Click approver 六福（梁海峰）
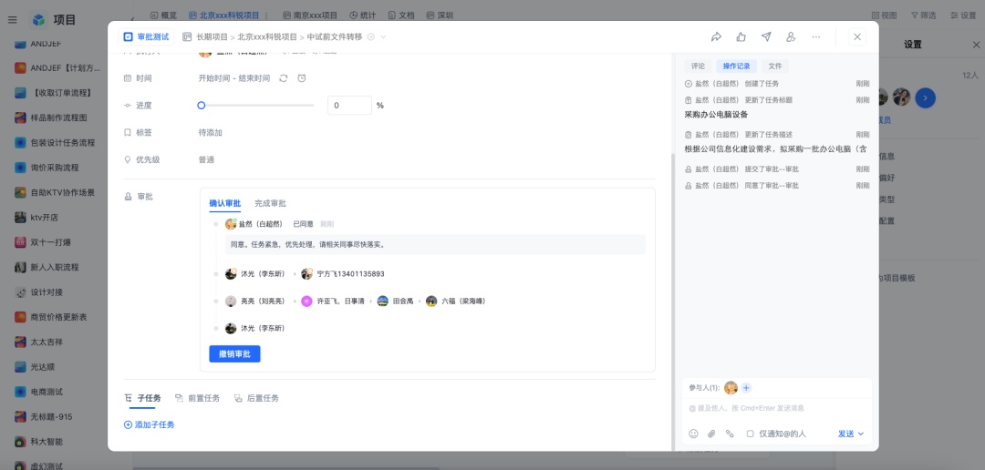Viewport: 985px width, 470px height. point(455,301)
